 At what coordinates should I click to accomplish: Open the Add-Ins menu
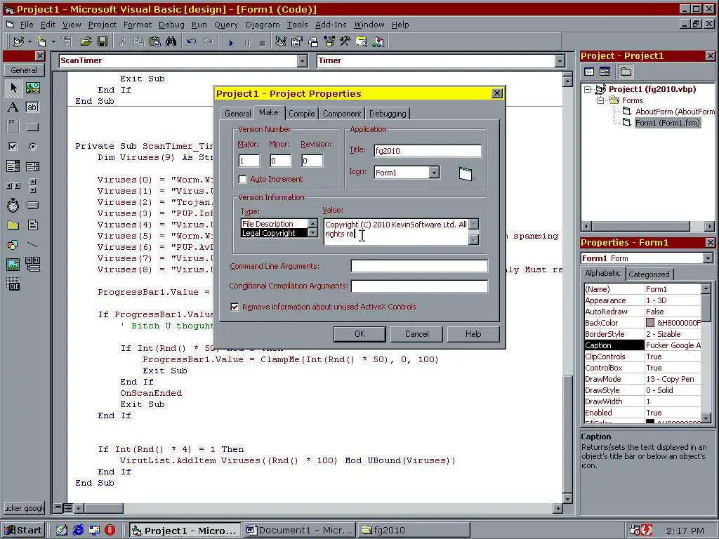pyautogui.click(x=331, y=25)
